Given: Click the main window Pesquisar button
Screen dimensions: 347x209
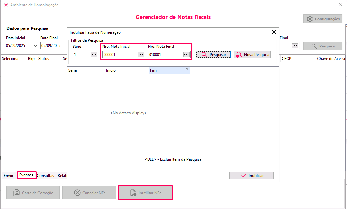Looking at the screenshot, I should tap(323, 46).
